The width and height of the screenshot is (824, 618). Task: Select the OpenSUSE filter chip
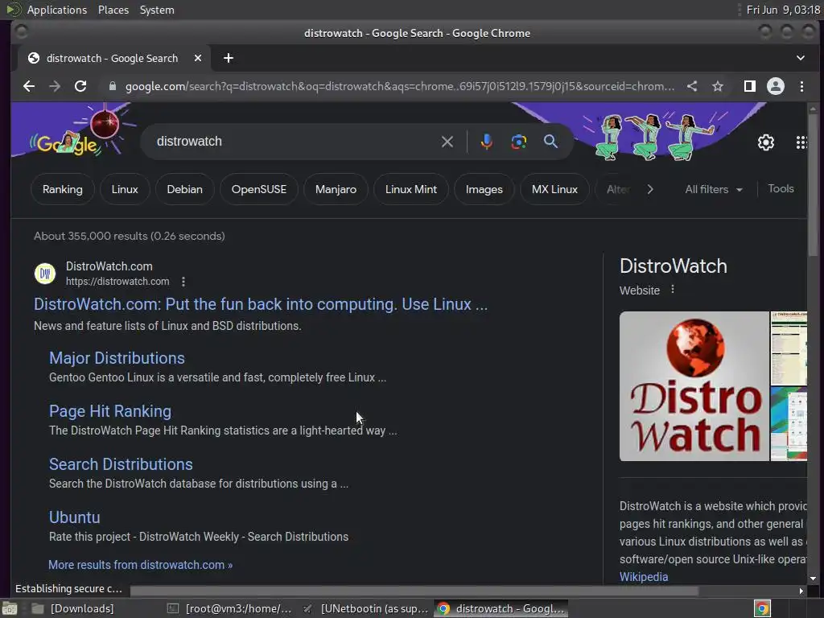258,189
